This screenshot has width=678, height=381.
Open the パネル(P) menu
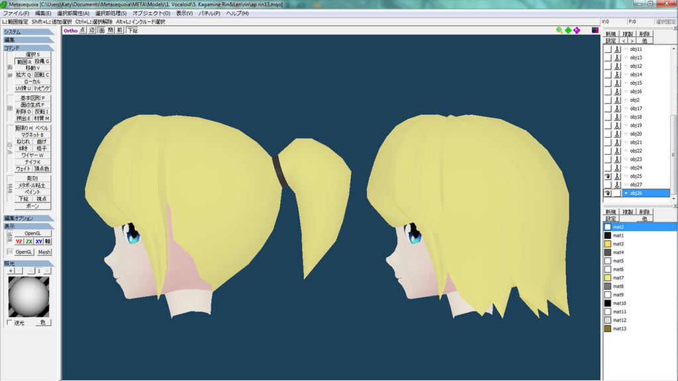pos(209,13)
